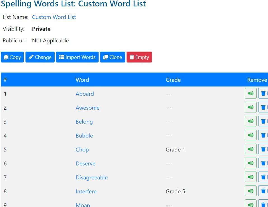
Task: Click the Word column header
Action: 82,80
